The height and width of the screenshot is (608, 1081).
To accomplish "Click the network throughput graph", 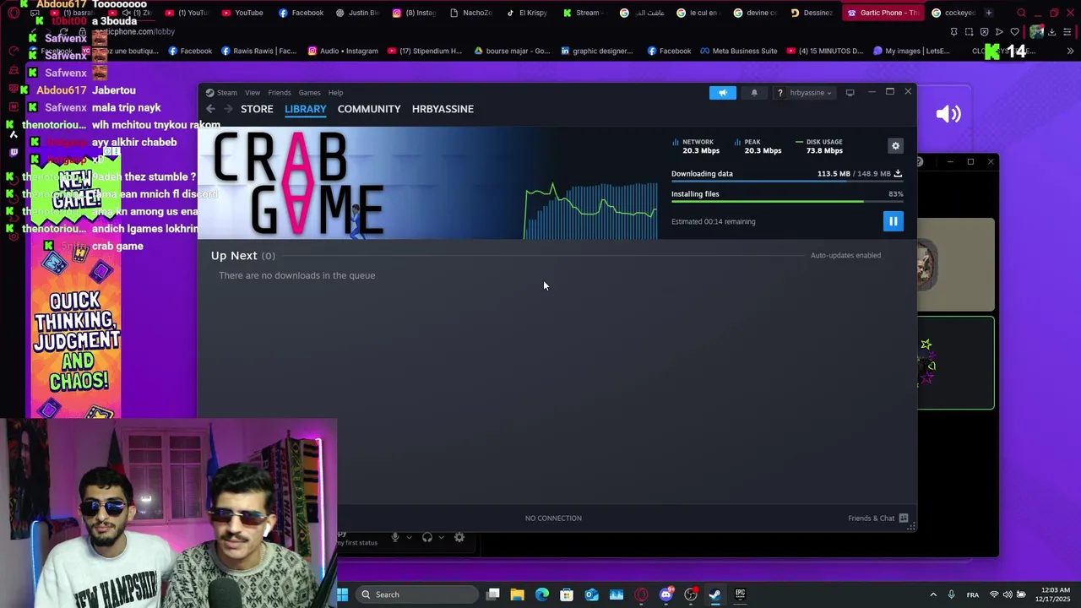I will [590, 211].
